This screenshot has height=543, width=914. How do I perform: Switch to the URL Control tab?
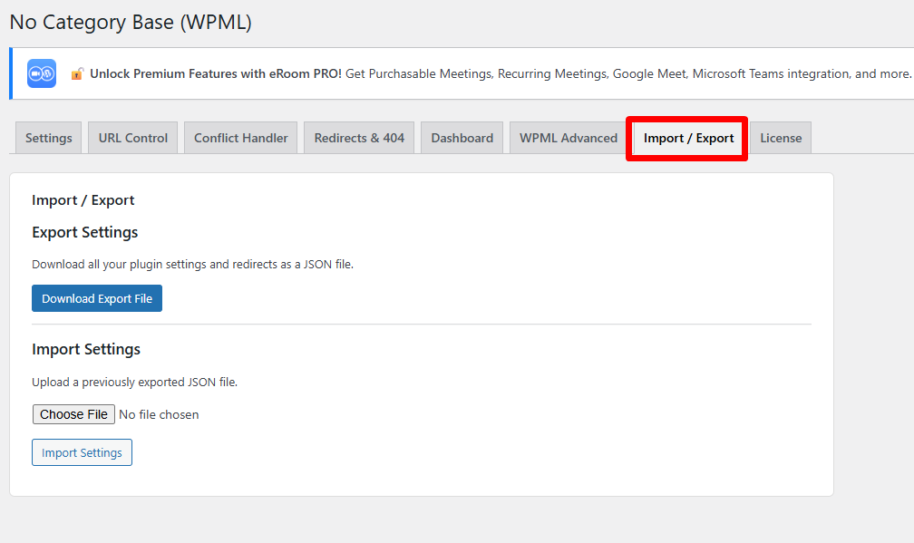[x=133, y=138]
